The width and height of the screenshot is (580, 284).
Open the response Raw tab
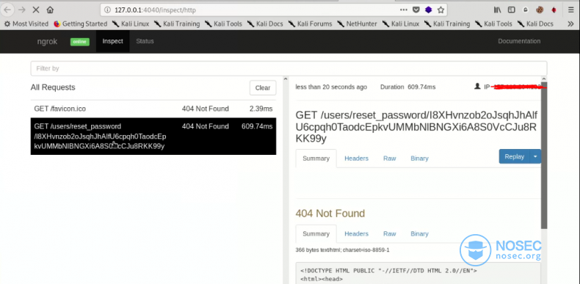390,233
